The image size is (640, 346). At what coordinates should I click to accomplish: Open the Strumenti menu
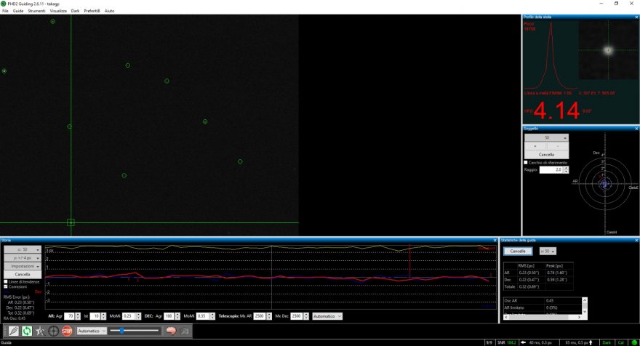tap(36, 11)
